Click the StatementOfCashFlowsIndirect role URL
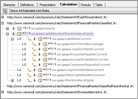 tap(55, 17)
